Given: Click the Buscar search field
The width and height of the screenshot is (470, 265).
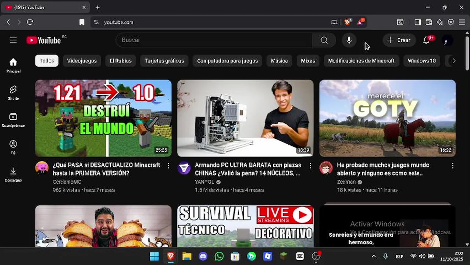Looking at the screenshot, I should [x=214, y=40].
